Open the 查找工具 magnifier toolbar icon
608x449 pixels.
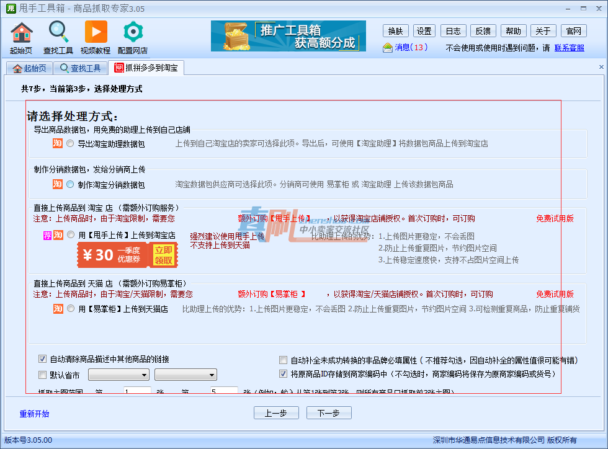(58, 38)
